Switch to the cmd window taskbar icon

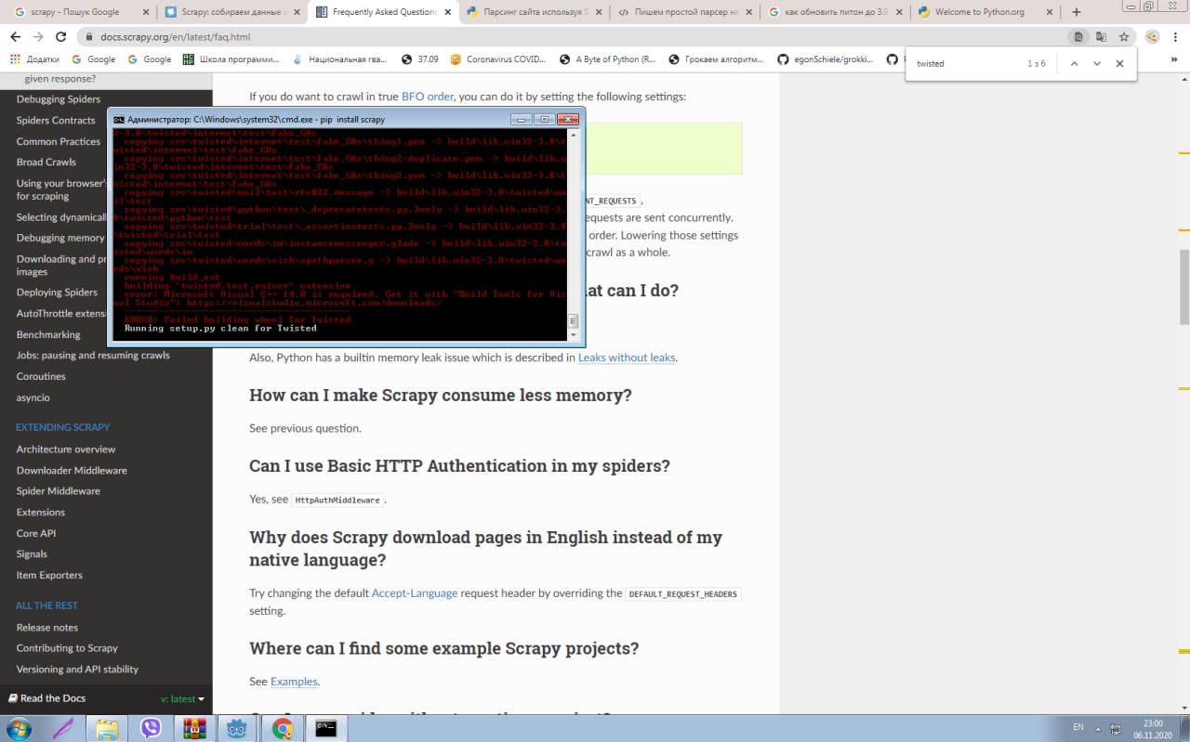point(325,728)
